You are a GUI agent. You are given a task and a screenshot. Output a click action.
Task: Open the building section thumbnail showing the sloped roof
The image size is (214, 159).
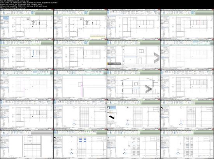[133, 84]
